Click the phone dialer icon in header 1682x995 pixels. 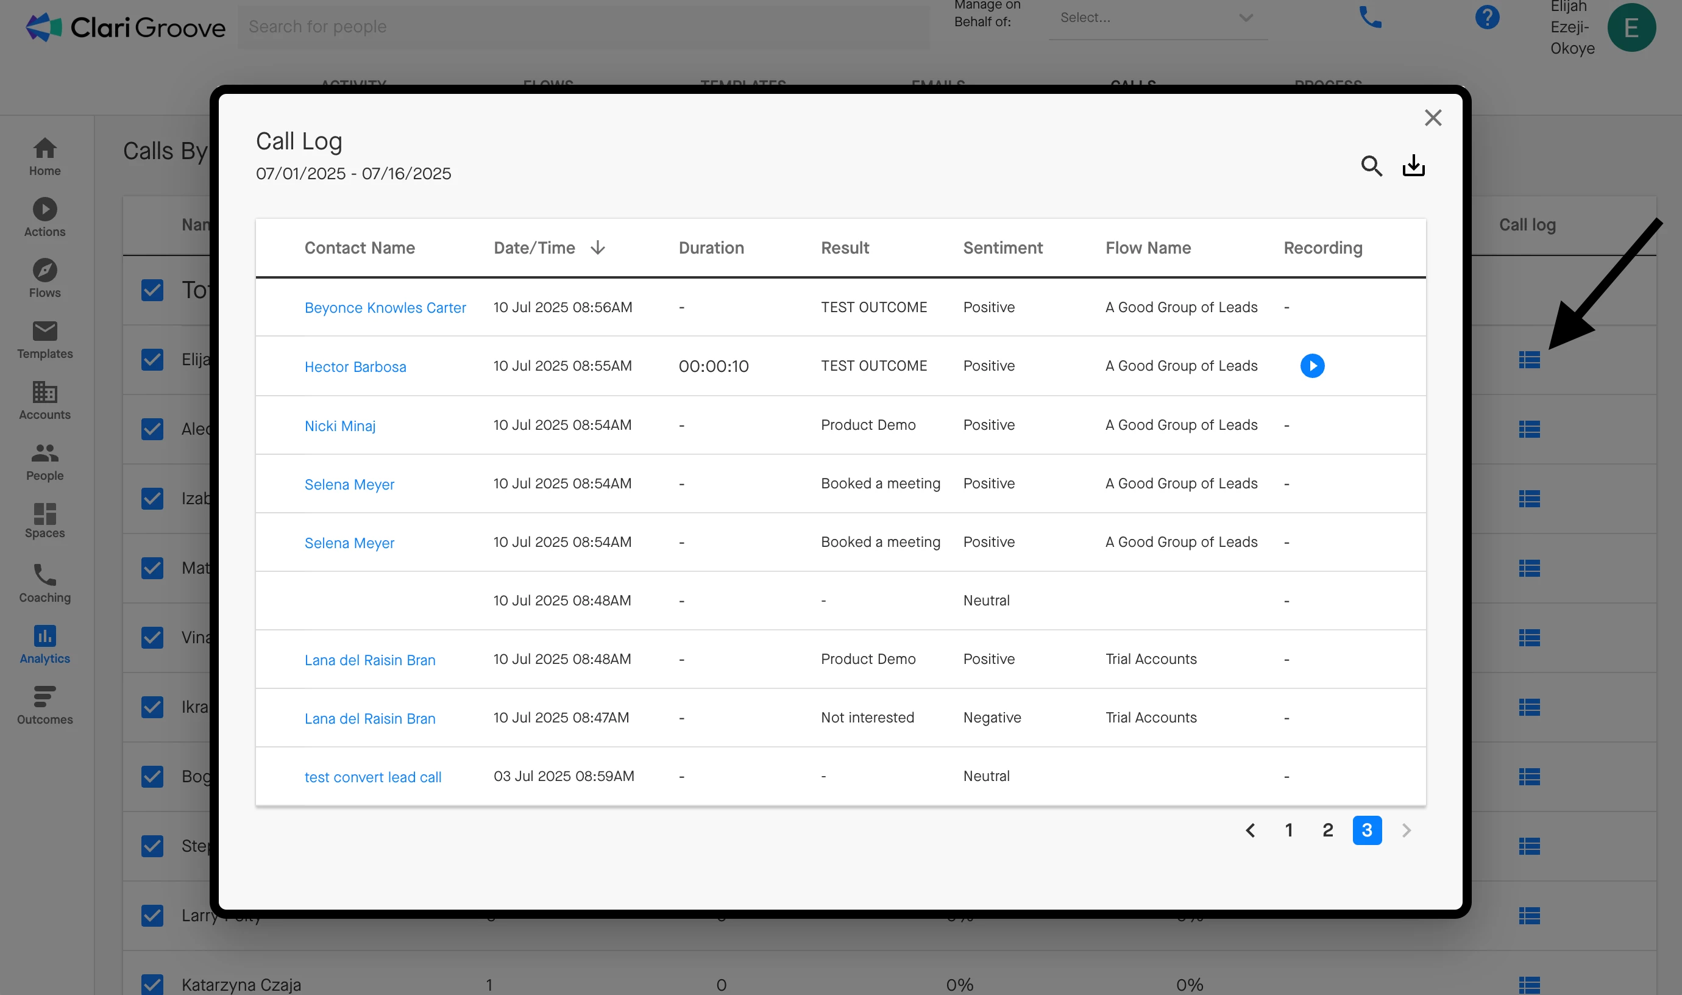tap(1370, 18)
